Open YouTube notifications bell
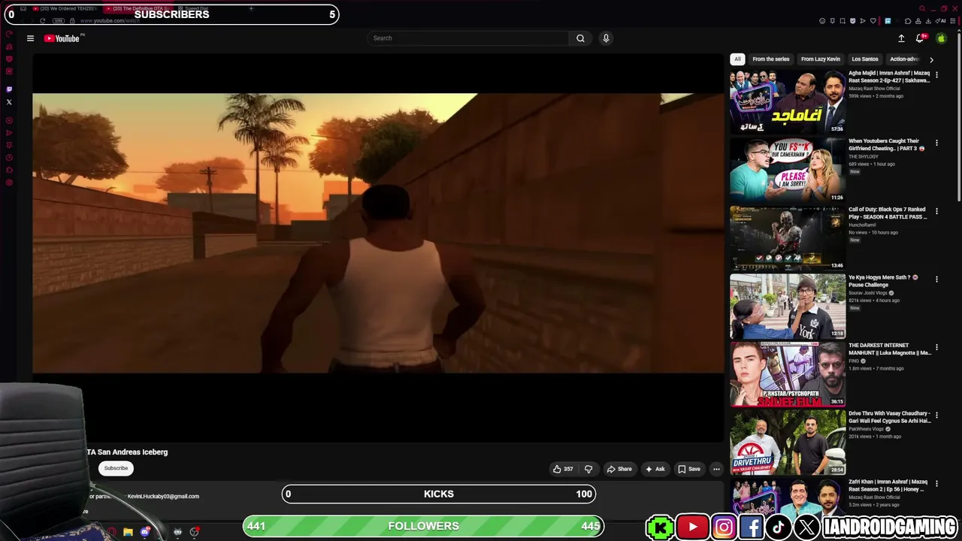This screenshot has height=541, width=962. click(x=919, y=38)
